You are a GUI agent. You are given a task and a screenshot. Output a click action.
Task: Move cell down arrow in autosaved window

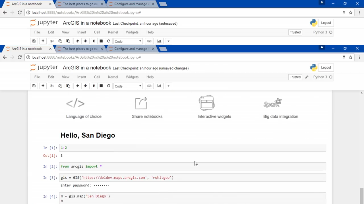[85, 41]
